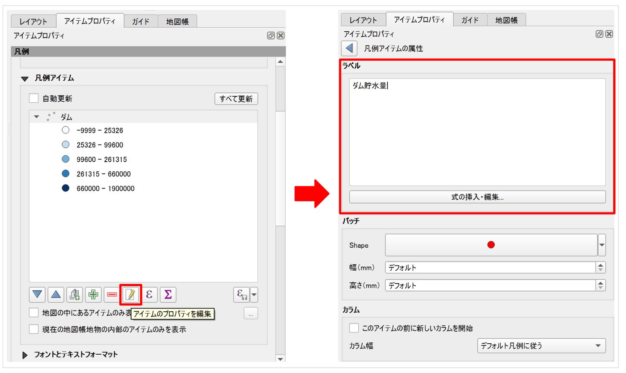The height and width of the screenshot is (373, 626).
Task: Undock the left Item Properties panel
Action: (271, 36)
